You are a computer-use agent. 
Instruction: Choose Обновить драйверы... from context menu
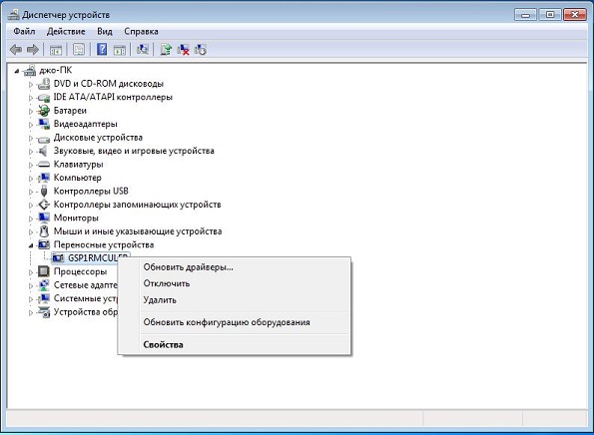pyautogui.click(x=189, y=267)
